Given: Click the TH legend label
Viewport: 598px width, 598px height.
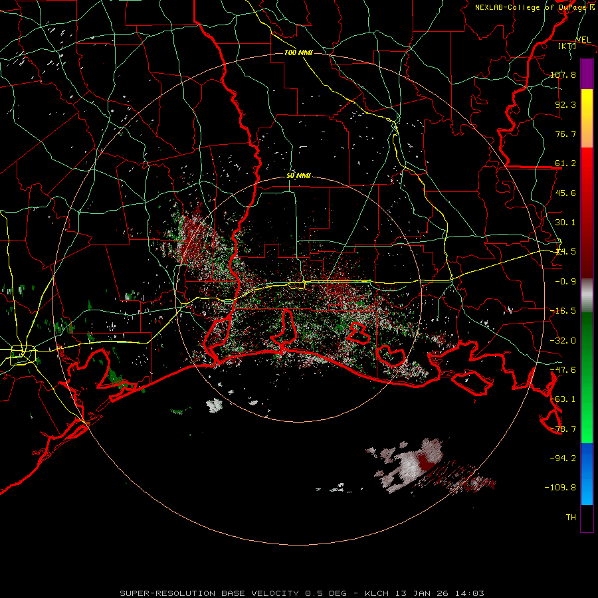Looking at the screenshot, I should 571,518.
